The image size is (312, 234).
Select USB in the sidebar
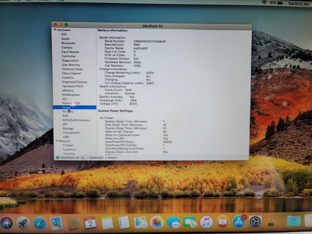coord(66,137)
